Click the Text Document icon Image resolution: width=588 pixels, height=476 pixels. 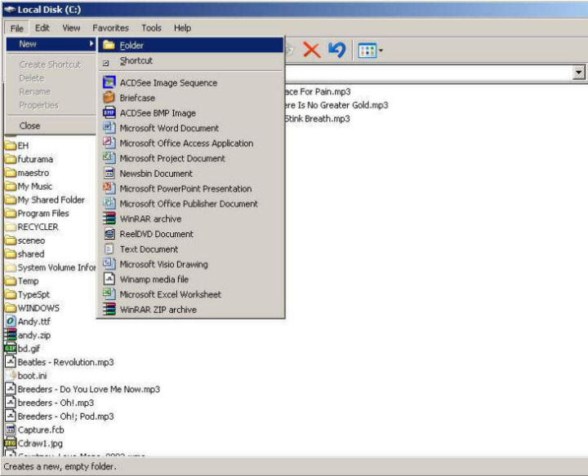point(109,249)
